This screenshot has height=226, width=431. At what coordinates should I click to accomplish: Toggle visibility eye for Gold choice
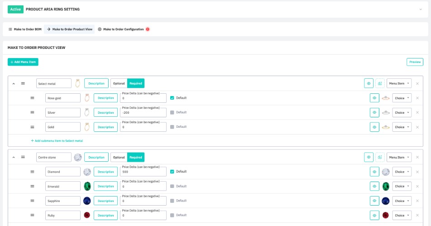pos(374,127)
